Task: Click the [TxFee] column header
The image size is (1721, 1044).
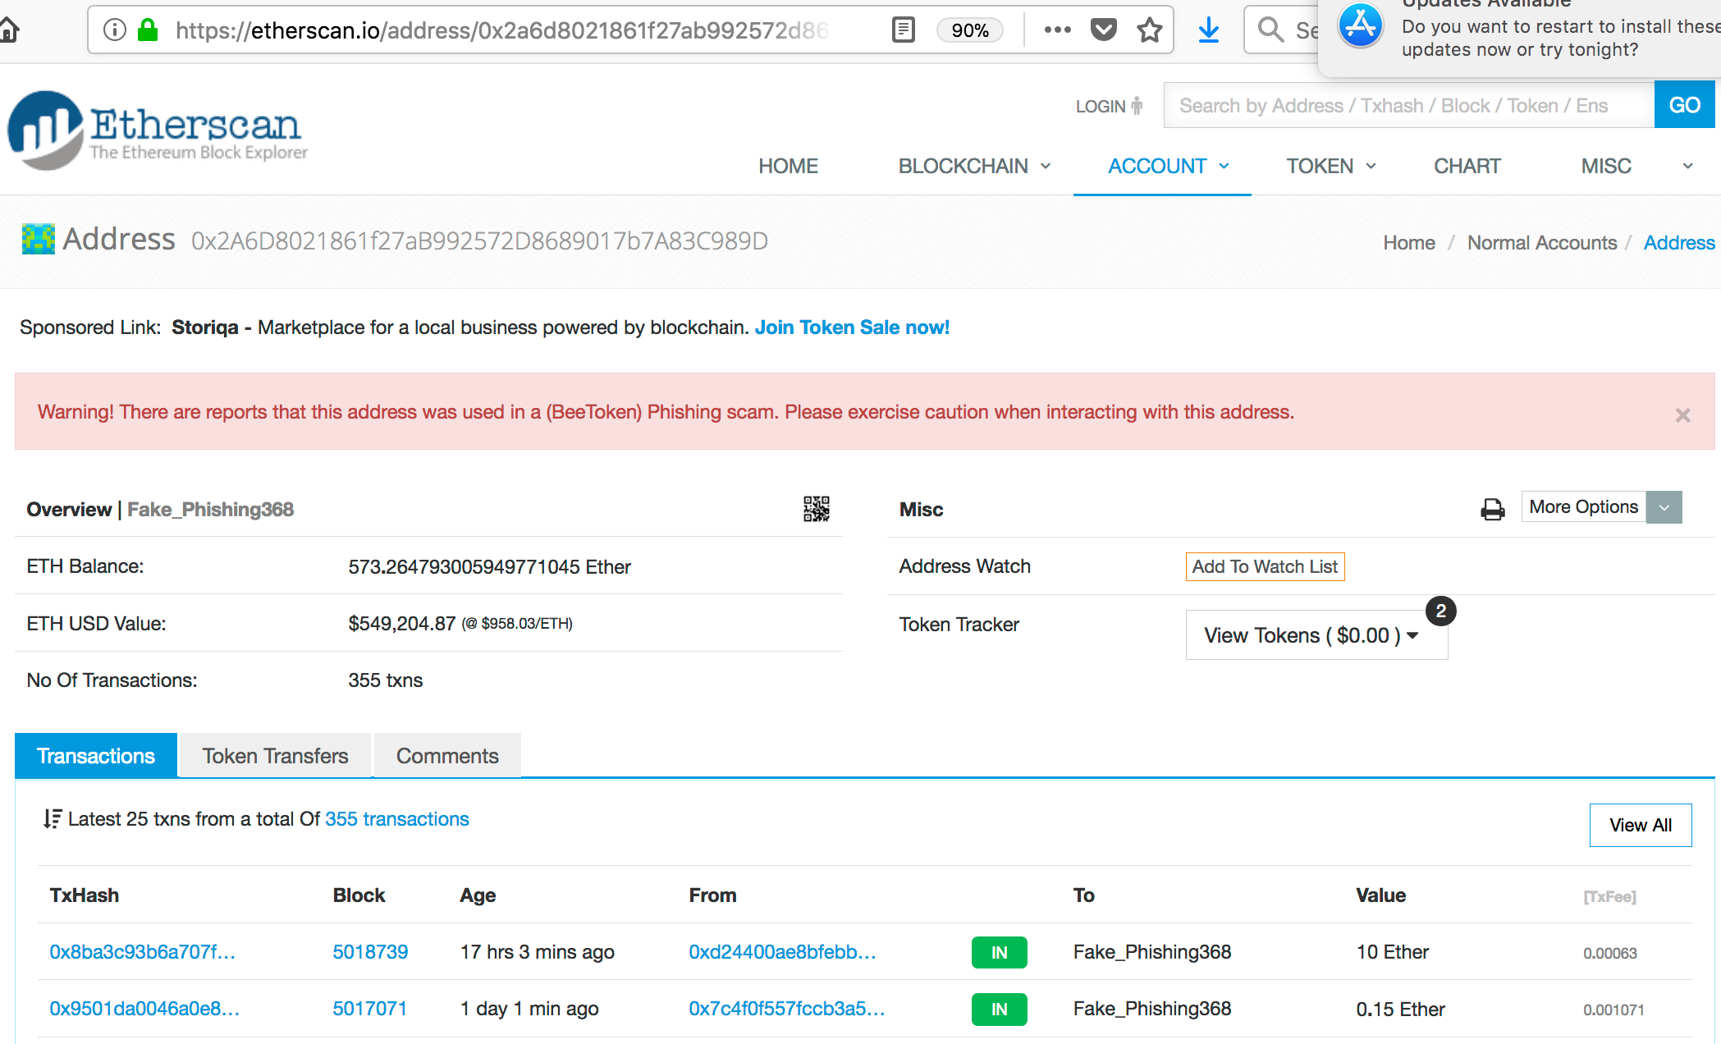Action: [1609, 897]
